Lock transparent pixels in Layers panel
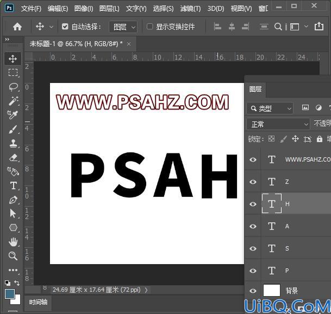The height and width of the screenshot is (314, 331). click(x=271, y=139)
